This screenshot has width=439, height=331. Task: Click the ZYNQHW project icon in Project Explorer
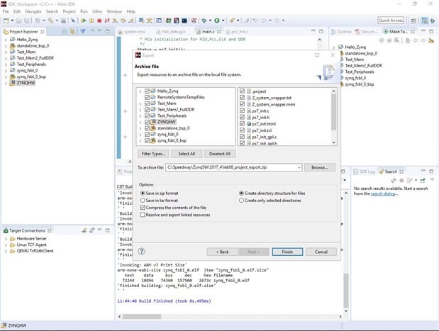tap(13, 84)
